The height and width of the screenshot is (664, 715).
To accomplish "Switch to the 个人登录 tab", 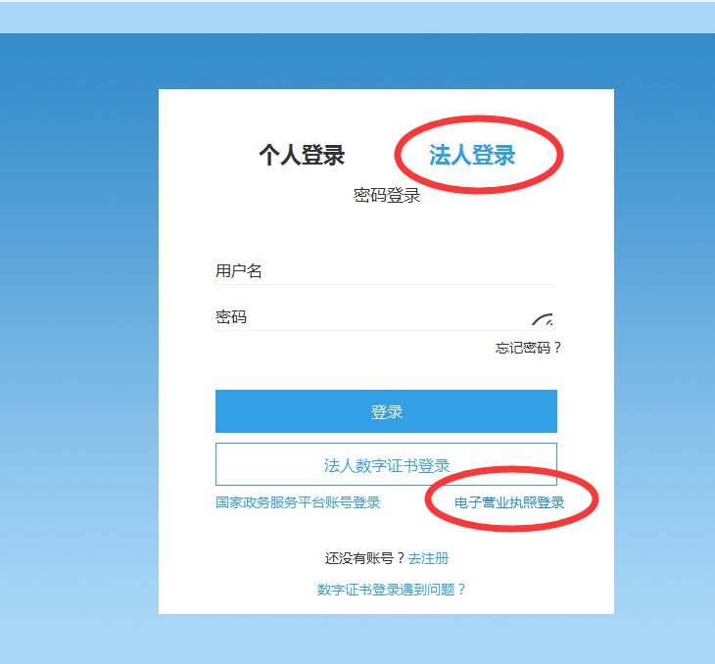I will click(302, 155).
